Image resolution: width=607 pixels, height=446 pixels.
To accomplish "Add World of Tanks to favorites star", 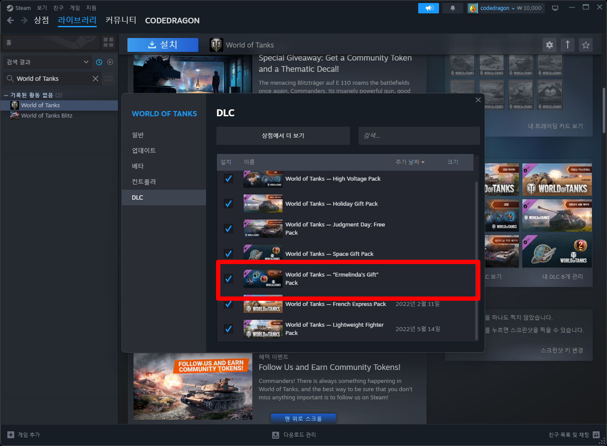I will (x=586, y=45).
